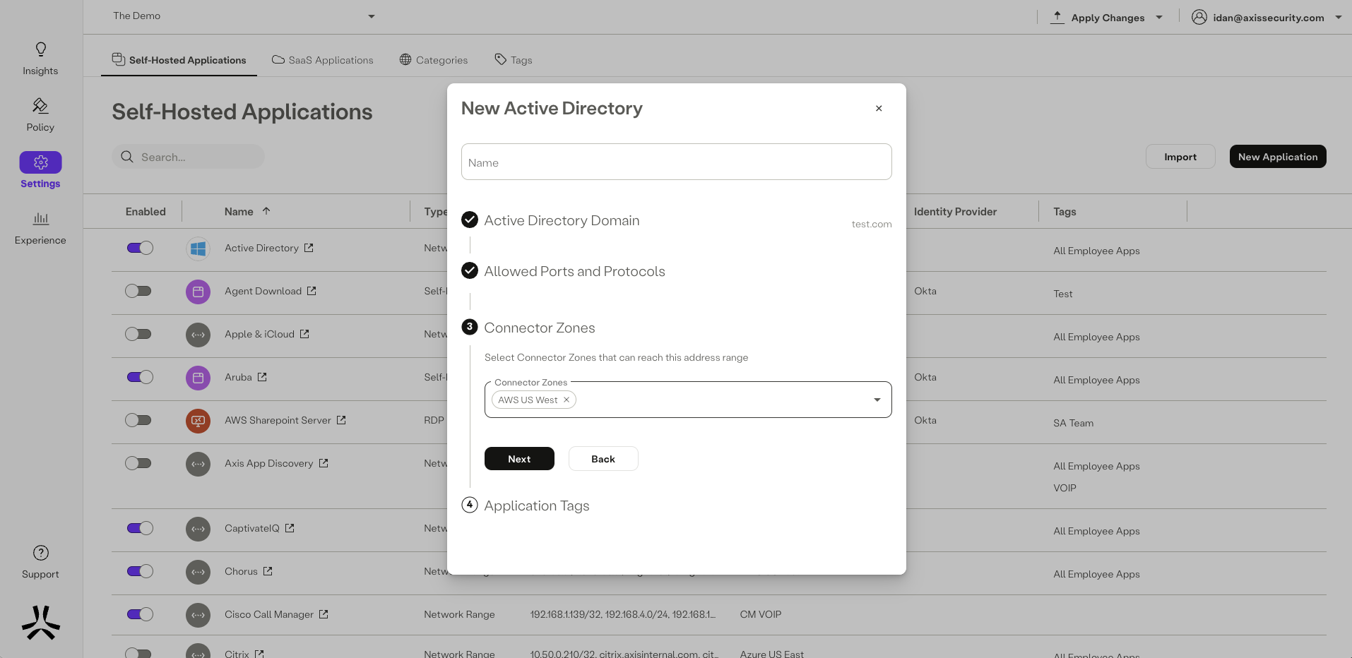Click the New Application button
Screen dimensions: 1352x658
pyautogui.click(x=1278, y=157)
